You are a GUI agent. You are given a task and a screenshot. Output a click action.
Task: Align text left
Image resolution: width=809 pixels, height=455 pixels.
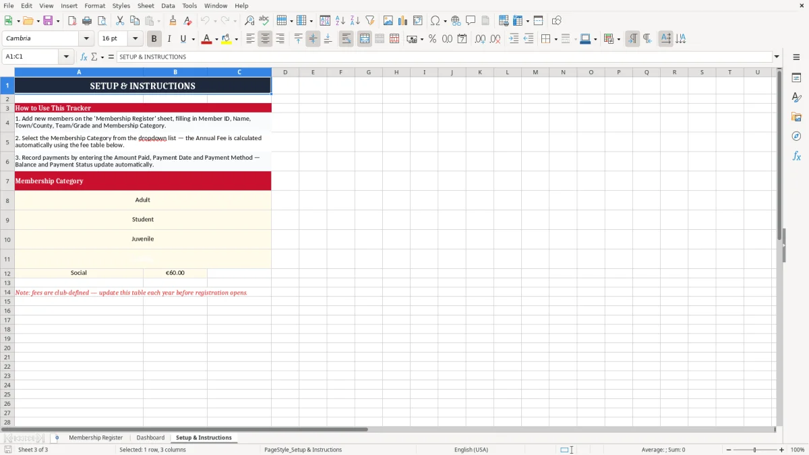(250, 39)
